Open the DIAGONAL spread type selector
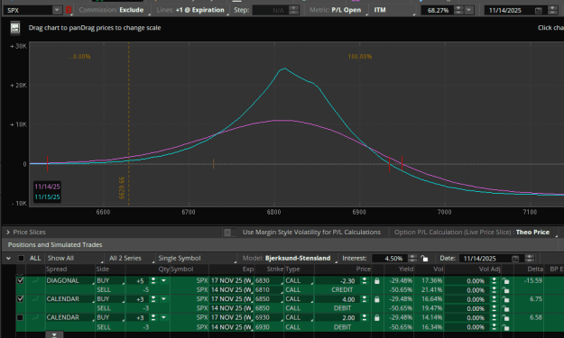The image size is (564, 338). (69, 280)
